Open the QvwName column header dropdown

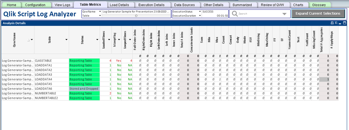[32, 39]
